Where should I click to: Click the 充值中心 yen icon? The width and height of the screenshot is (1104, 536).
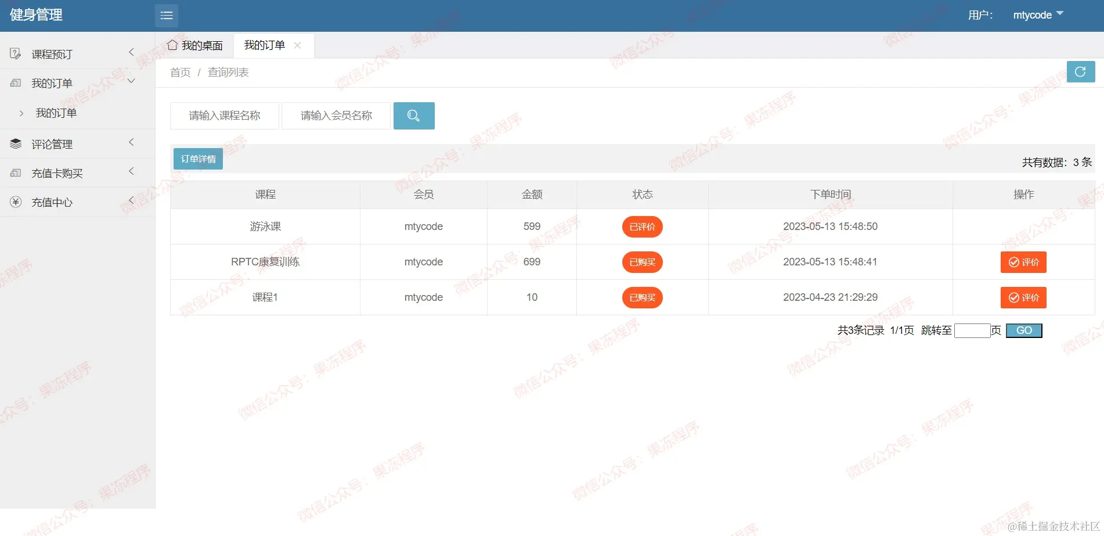(16, 202)
